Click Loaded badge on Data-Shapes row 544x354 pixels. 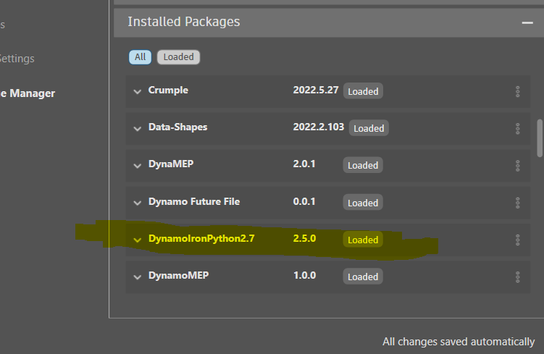[369, 128]
